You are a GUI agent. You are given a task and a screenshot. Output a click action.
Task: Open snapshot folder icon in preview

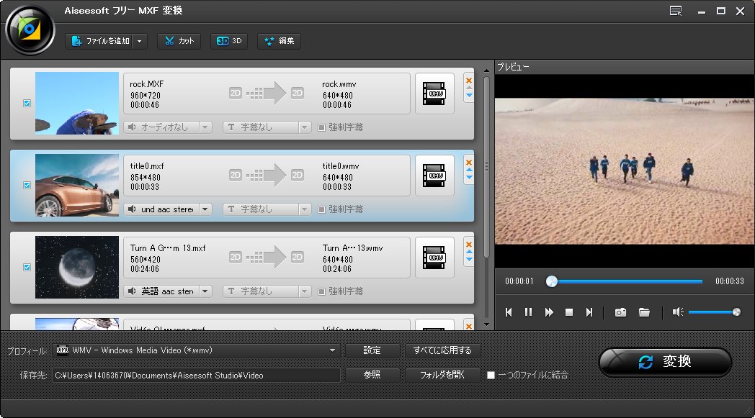(x=644, y=312)
